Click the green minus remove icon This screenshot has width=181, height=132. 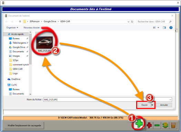[x=157, y=125]
